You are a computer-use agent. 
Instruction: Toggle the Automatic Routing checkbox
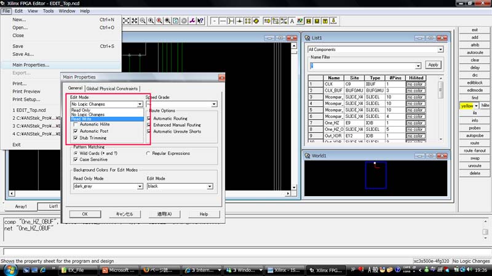click(149, 119)
